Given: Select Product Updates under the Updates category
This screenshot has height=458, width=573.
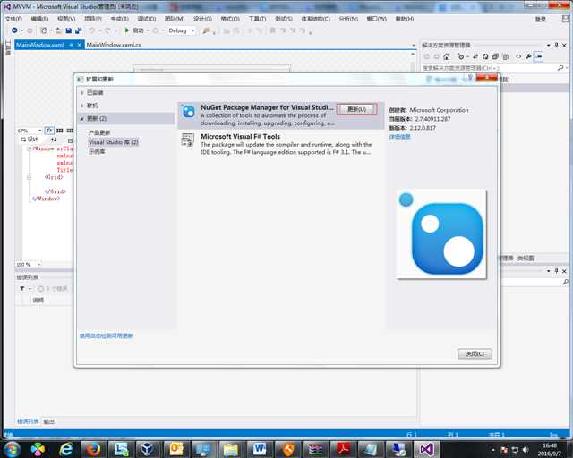Looking at the screenshot, I should (x=99, y=132).
